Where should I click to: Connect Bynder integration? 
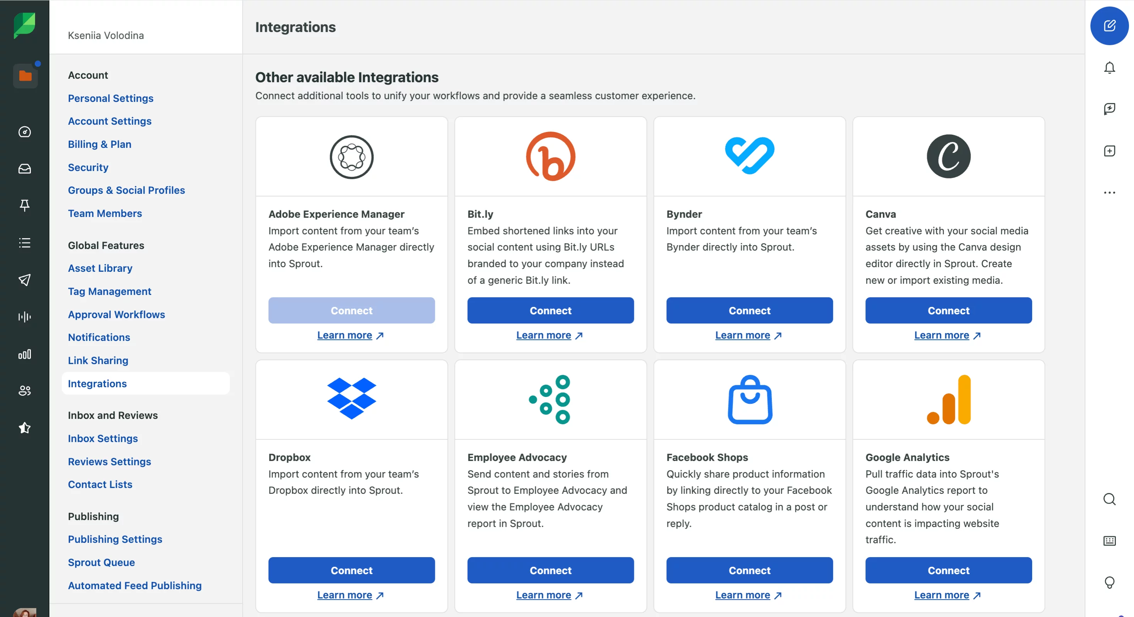pyautogui.click(x=750, y=310)
